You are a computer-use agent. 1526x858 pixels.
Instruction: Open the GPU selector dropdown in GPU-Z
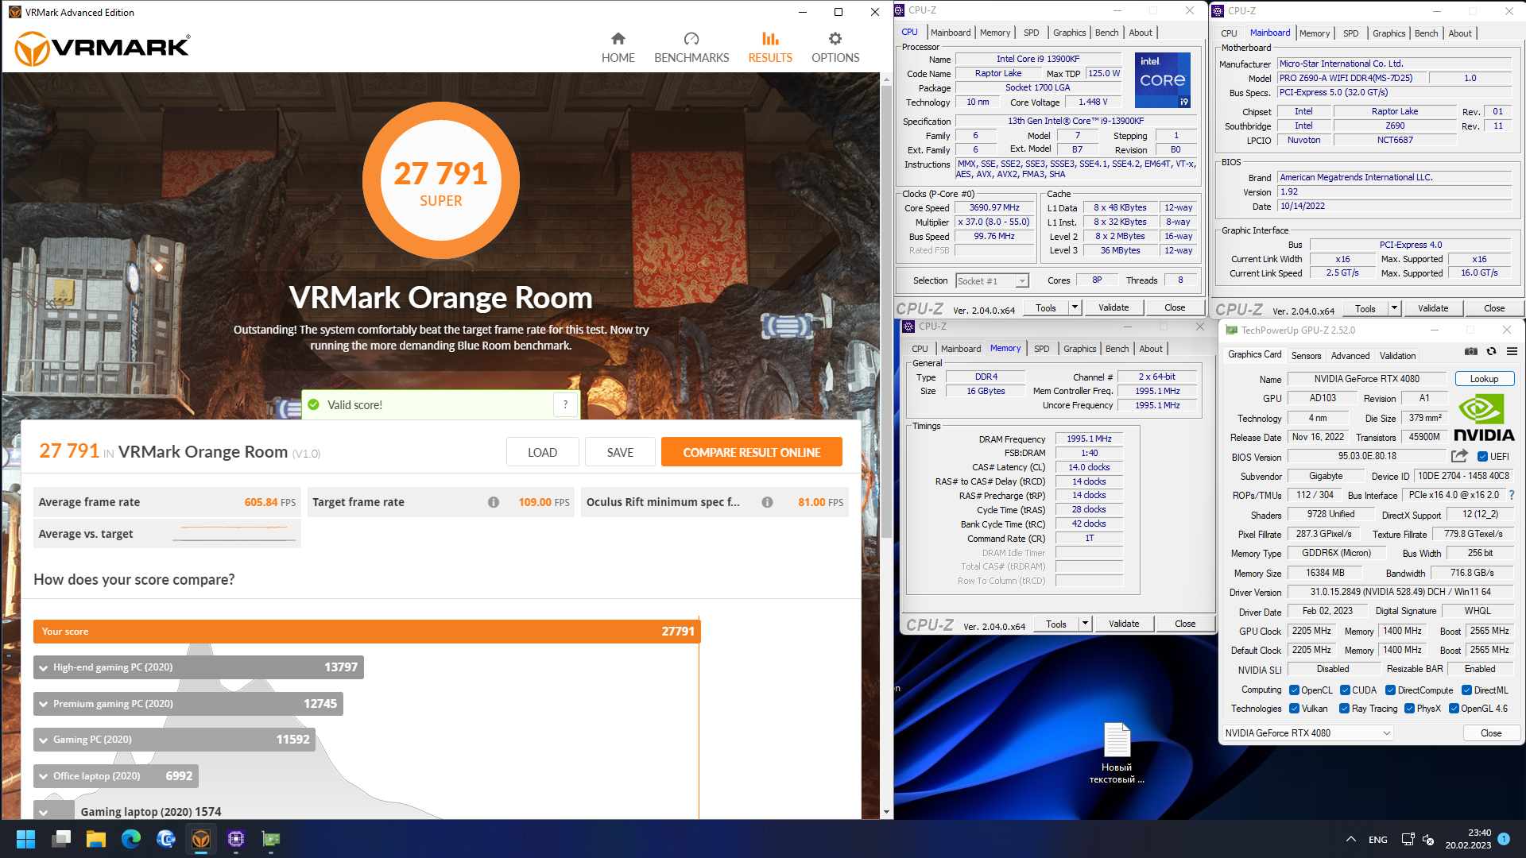pyautogui.click(x=1307, y=733)
